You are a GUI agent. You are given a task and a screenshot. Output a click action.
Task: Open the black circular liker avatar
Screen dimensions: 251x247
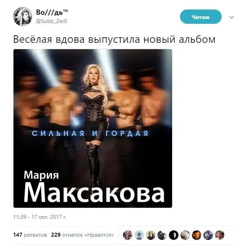click(x=174, y=235)
